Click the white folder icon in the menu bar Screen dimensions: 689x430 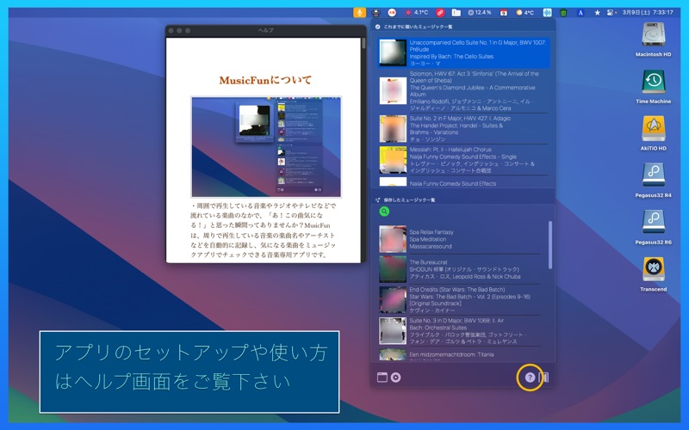(x=456, y=12)
